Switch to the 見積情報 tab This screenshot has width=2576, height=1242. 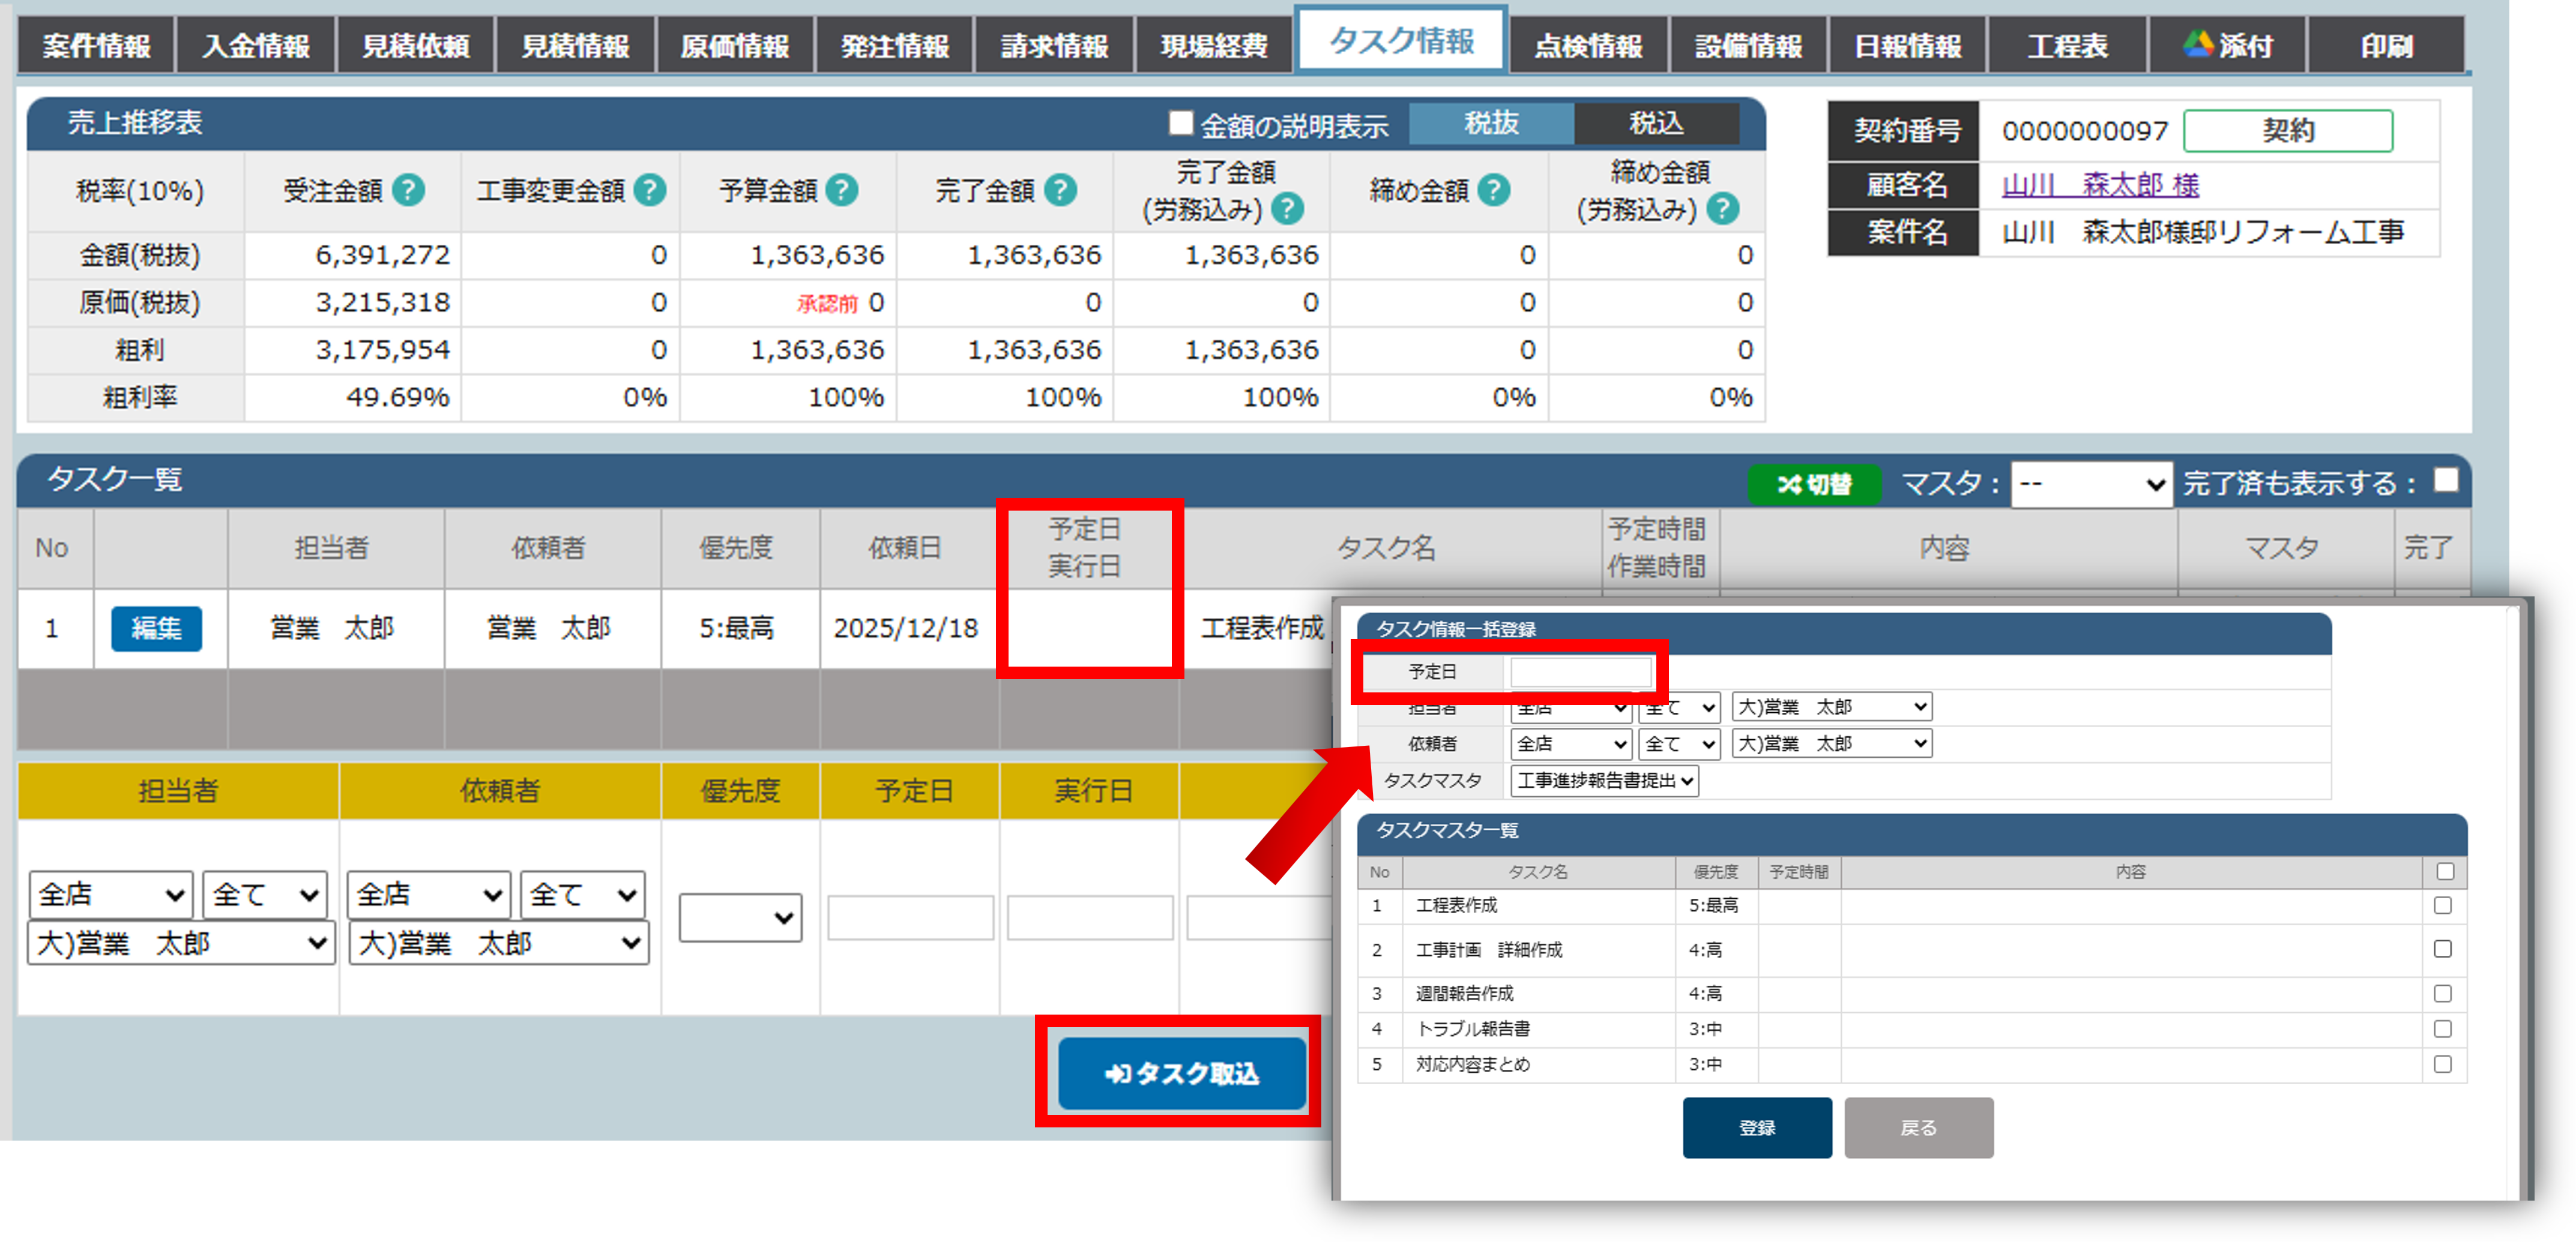pyautogui.click(x=575, y=45)
